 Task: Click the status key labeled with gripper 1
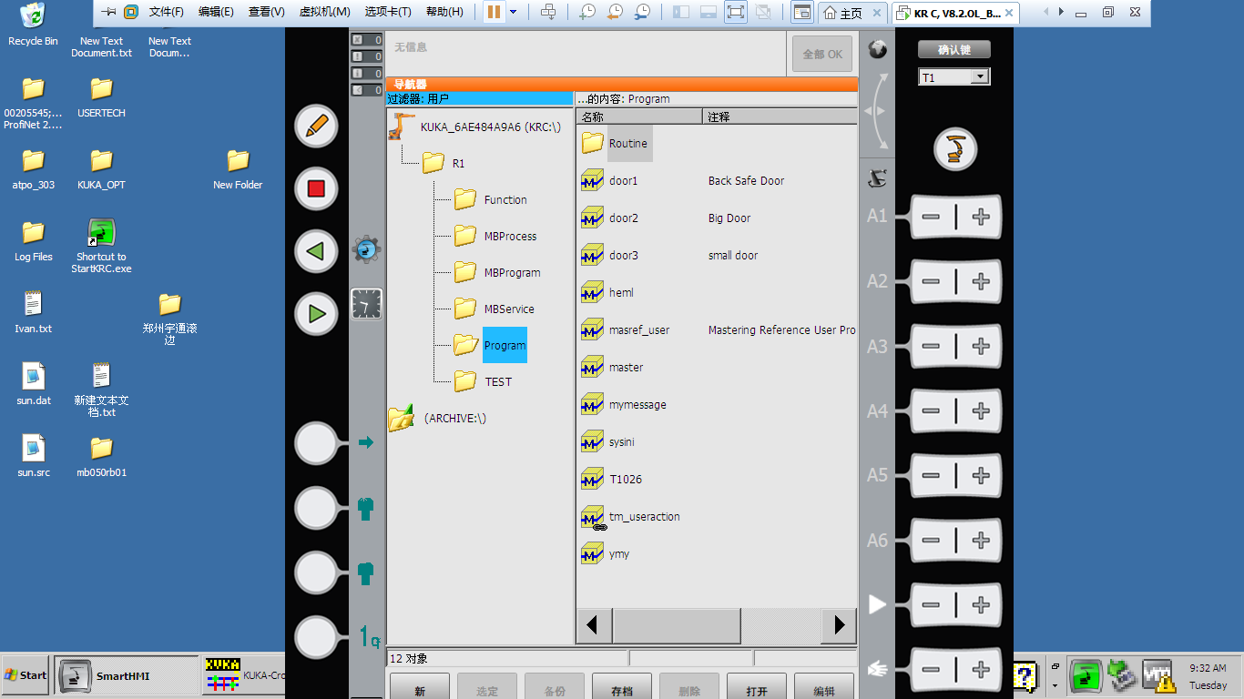(x=317, y=637)
